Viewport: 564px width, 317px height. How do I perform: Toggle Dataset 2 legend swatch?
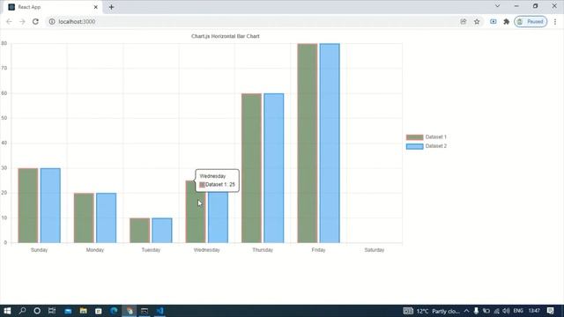(x=414, y=146)
